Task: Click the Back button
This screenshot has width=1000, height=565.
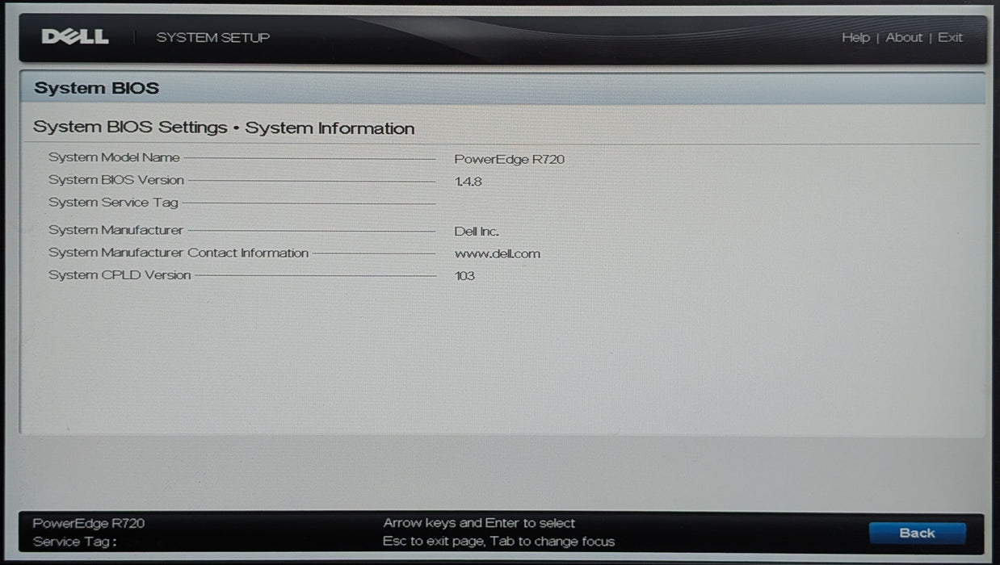Action: 917,533
